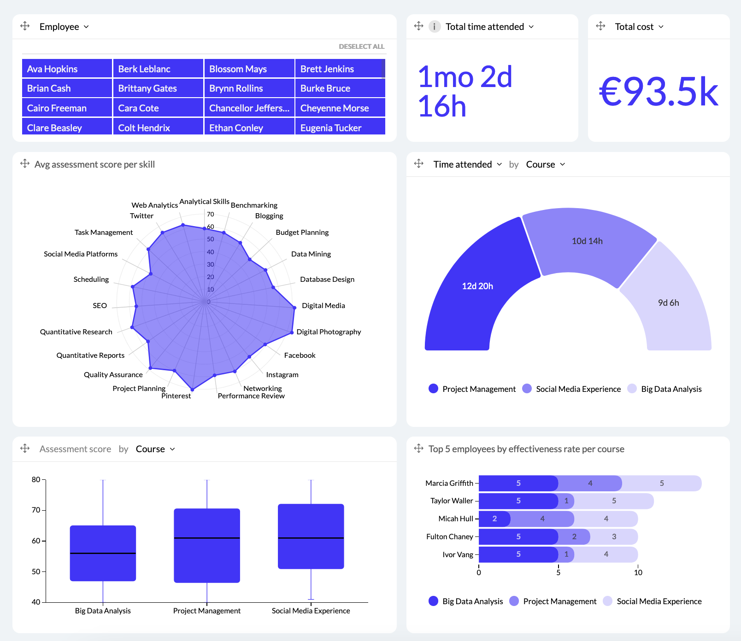Click Big Data Analysis legend swatch in Top 5 chart
Viewport: 741px width, 641px height.
[433, 601]
